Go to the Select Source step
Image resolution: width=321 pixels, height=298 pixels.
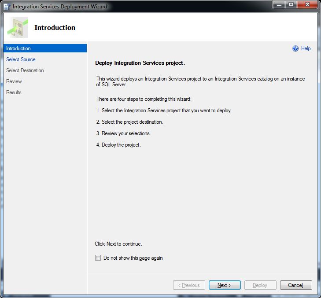coord(21,59)
